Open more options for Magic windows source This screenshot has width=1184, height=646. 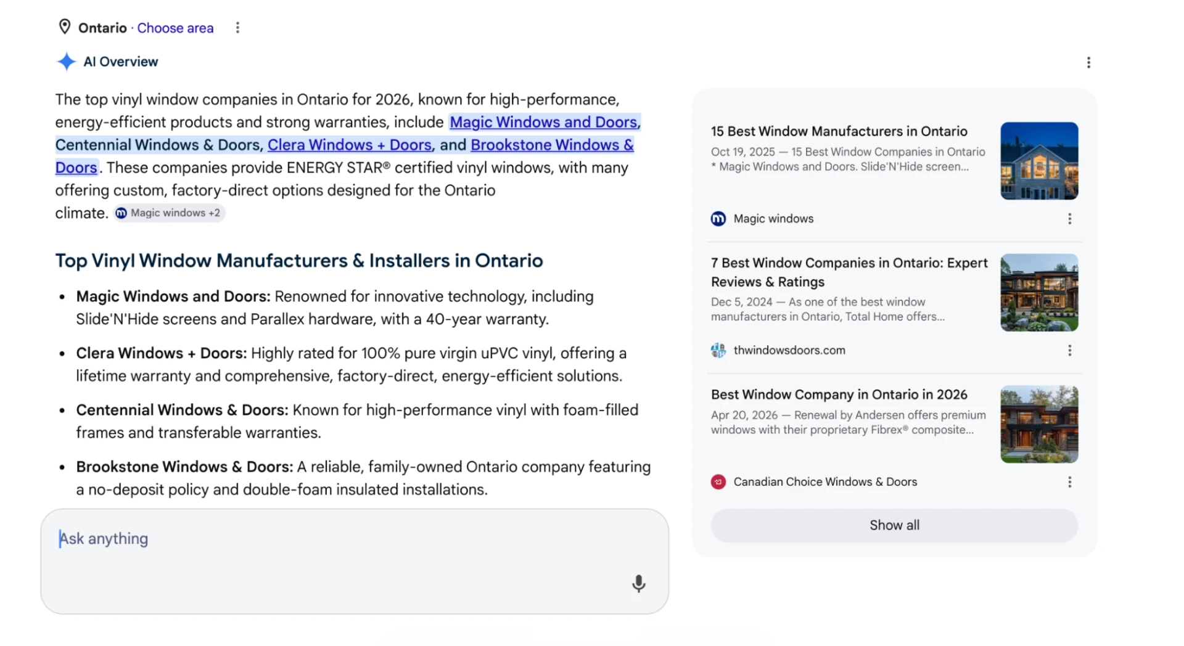(1069, 219)
